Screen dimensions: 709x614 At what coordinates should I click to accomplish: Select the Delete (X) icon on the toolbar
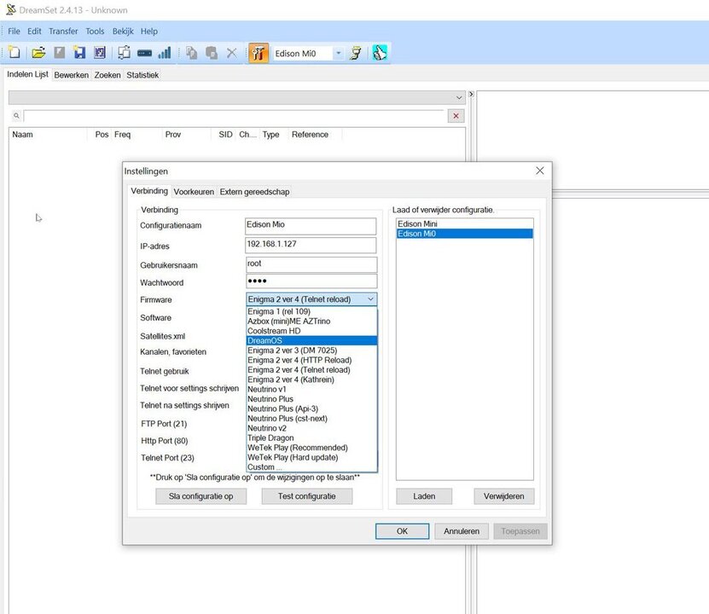231,52
